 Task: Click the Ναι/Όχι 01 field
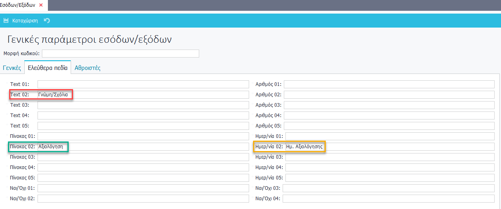click(143, 188)
